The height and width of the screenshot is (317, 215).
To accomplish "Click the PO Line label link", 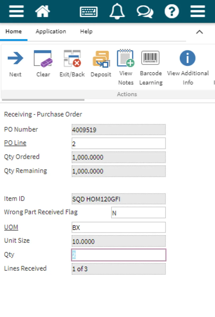I will [15, 143].
